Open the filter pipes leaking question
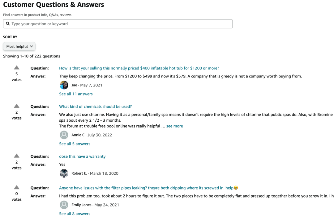Image resolution: width=334 pixels, height=217 pixels. [x=148, y=188]
